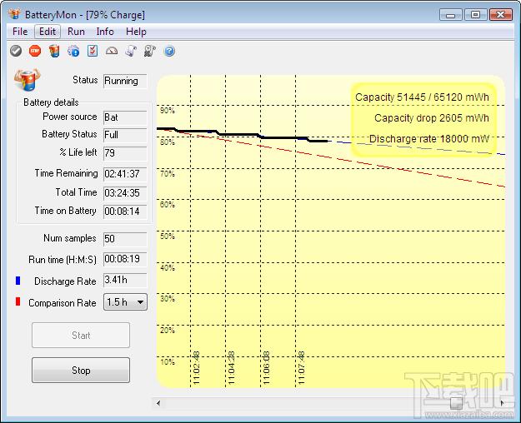Screen dimensions: 521x423
Task: Click the Time Remaining field 02:41:37
Action: (x=125, y=174)
